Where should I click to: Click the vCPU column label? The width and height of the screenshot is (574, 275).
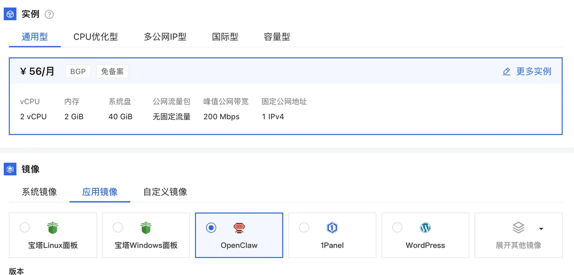tap(30, 101)
